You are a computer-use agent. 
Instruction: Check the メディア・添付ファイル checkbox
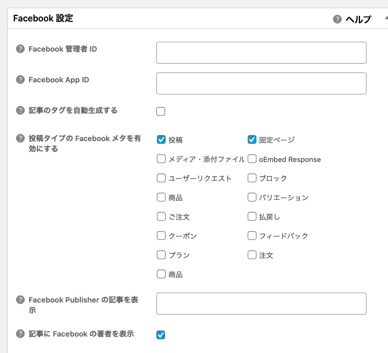click(161, 159)
